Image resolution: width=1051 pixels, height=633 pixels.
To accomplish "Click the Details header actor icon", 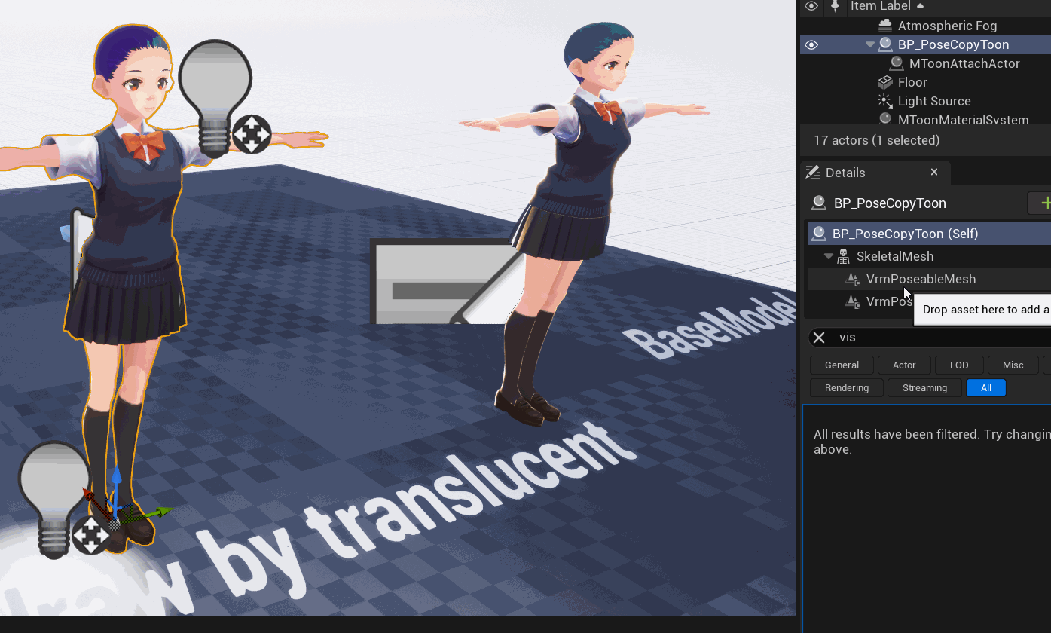I will pos(818,203).
